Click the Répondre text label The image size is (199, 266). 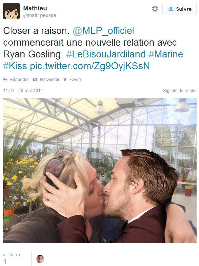pos(19,80)
